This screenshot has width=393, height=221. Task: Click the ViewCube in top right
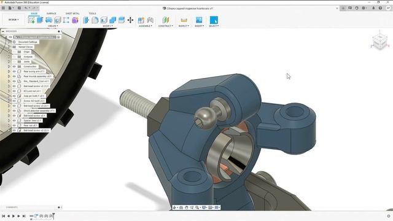point(379,42)
